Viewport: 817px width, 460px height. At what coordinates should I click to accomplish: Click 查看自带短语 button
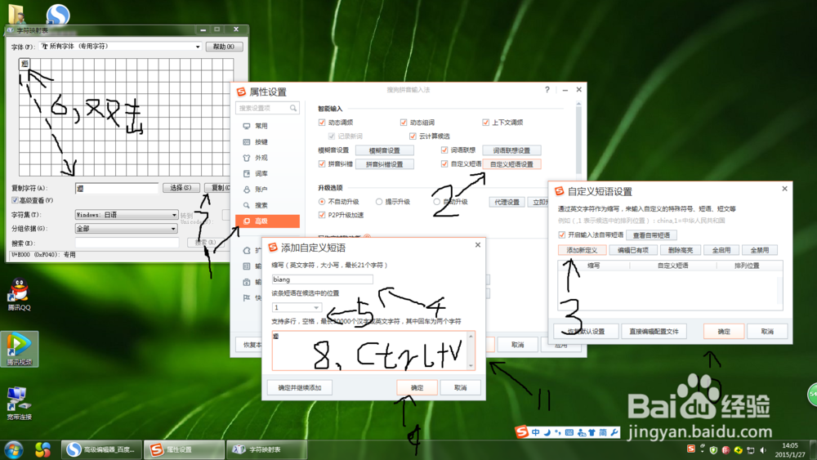tap(652, 235)
